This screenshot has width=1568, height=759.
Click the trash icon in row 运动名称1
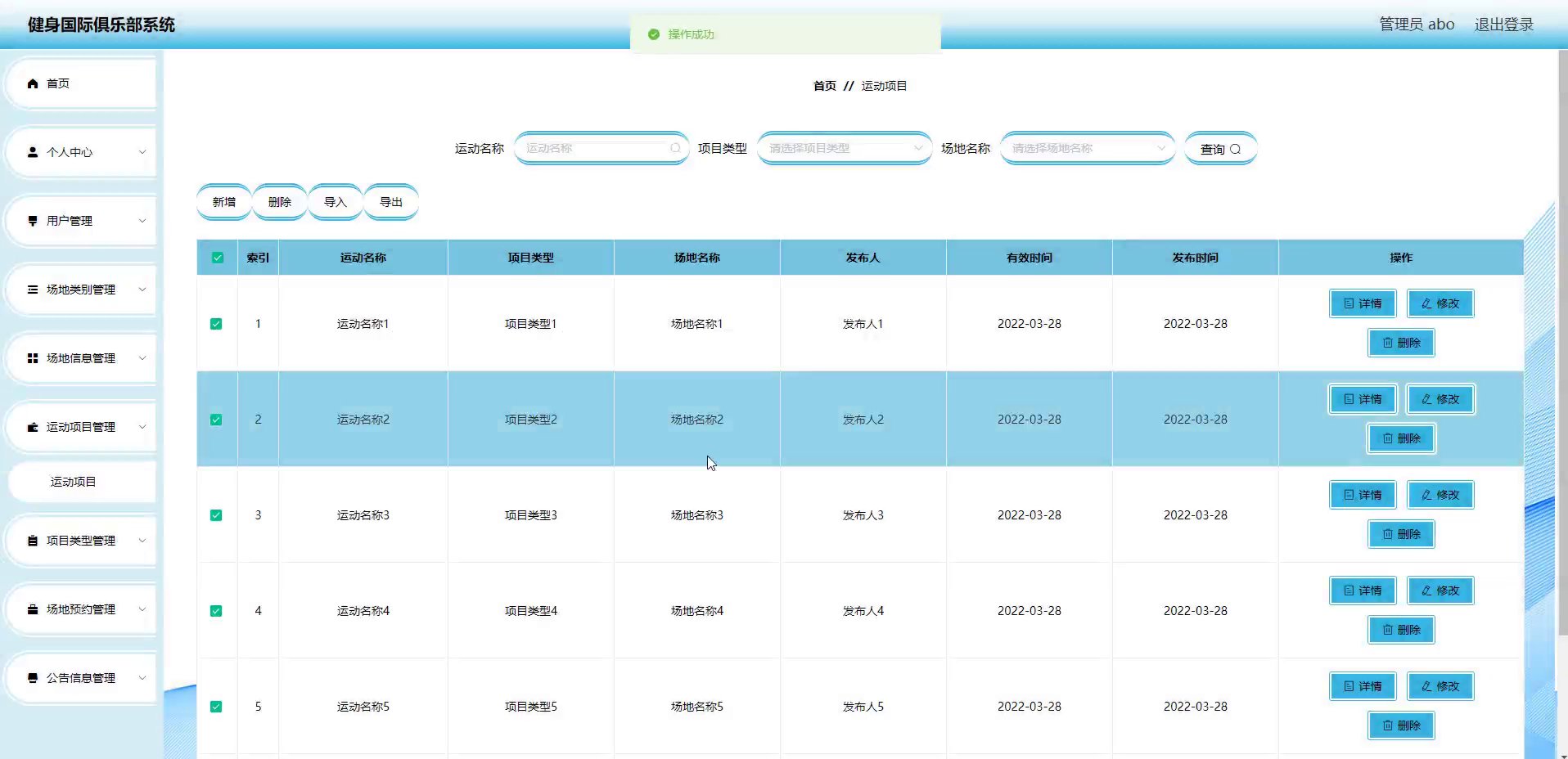[1387, 343]
